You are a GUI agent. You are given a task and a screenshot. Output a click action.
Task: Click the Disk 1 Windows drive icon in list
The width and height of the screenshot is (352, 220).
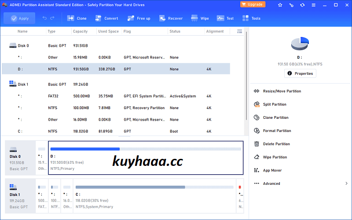(x=13, y=84)
